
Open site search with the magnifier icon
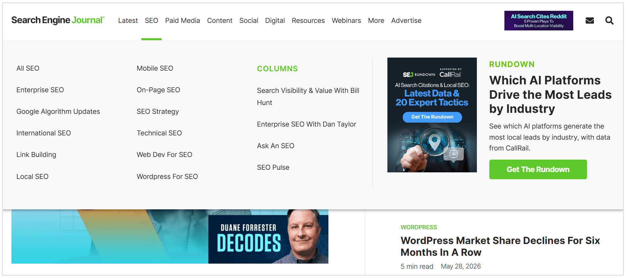[x=609, y=21]
